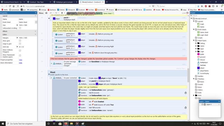Toggle the lock icon on Layer 0
The width and height of the screenshot is (224, 126).
[x=205, y=104]
